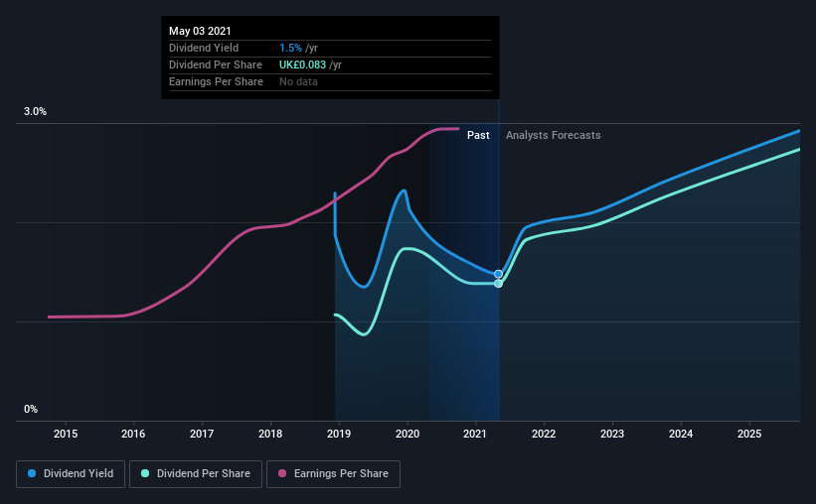
Task: Click the pink dot in Earnings Per Share legend
Action: click(282, 473)
